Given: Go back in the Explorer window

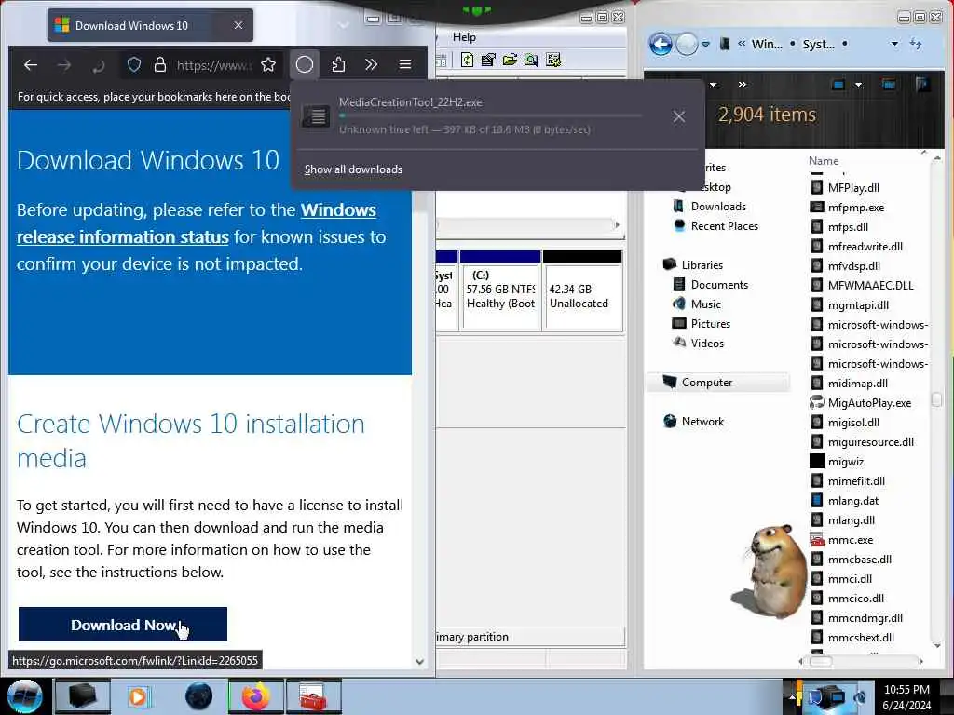Looking at the screenshot, I should point(661,45).
